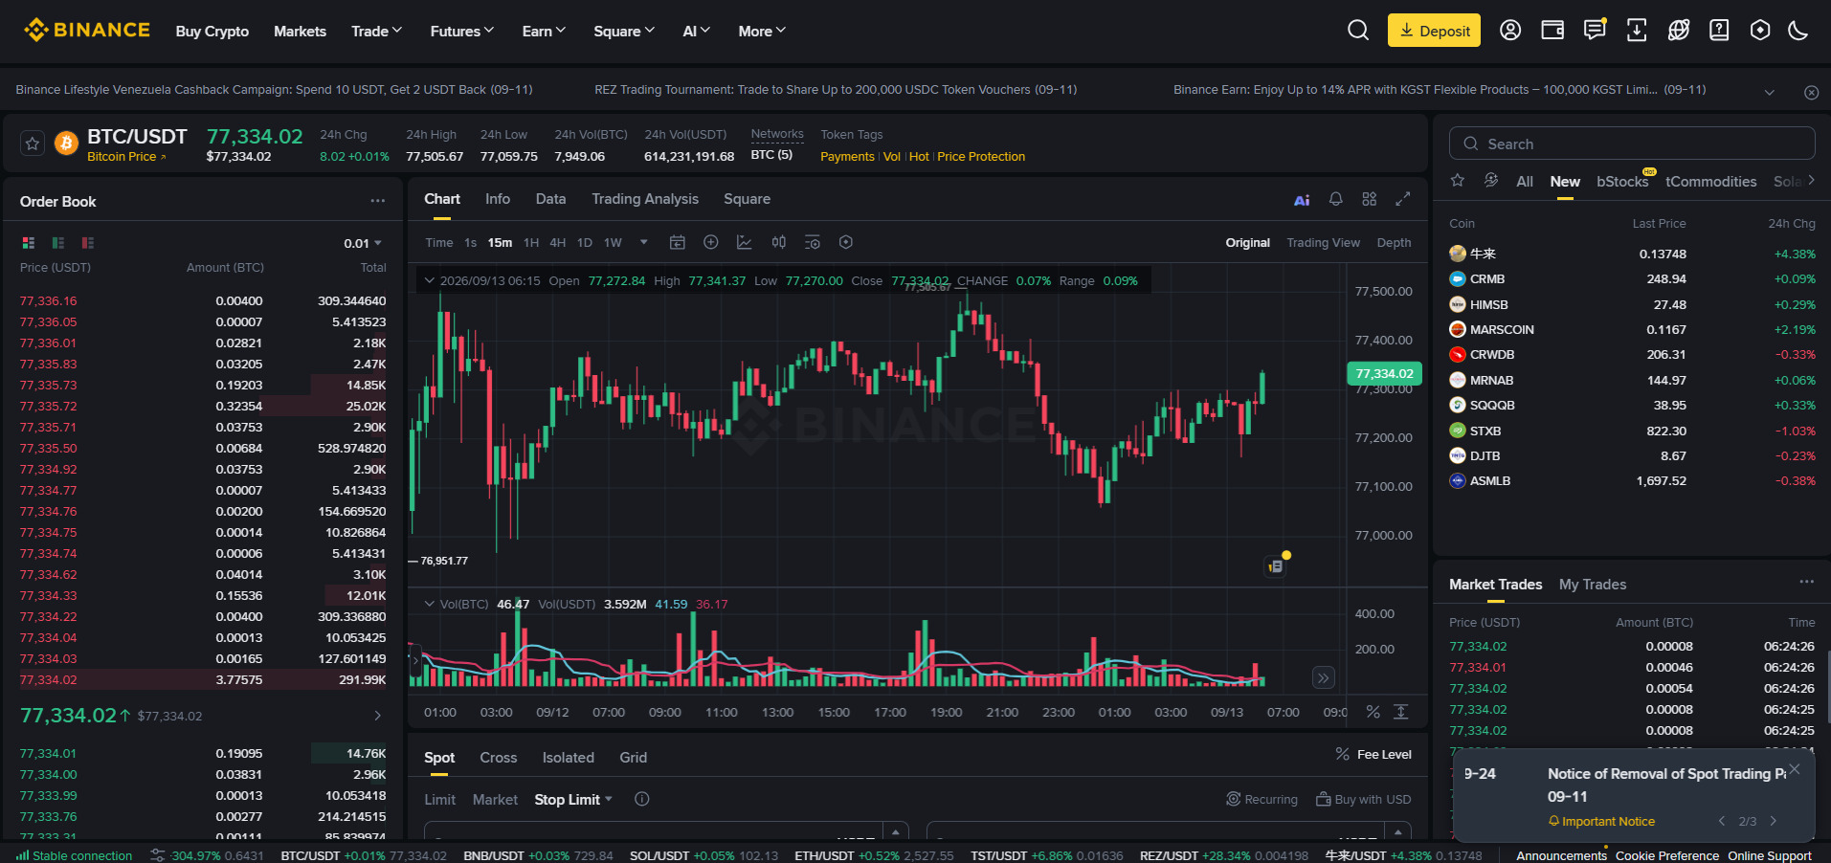Open Stop Limit info icon
Image resolution: width=1831 pixels, height=863 pixels.
[x=642, y=799]
